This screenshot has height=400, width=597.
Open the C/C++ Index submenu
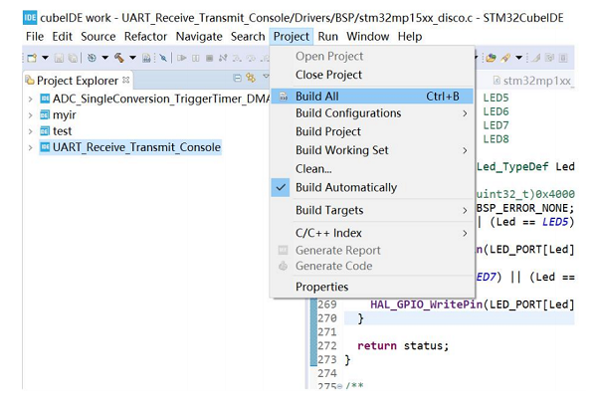372,233
